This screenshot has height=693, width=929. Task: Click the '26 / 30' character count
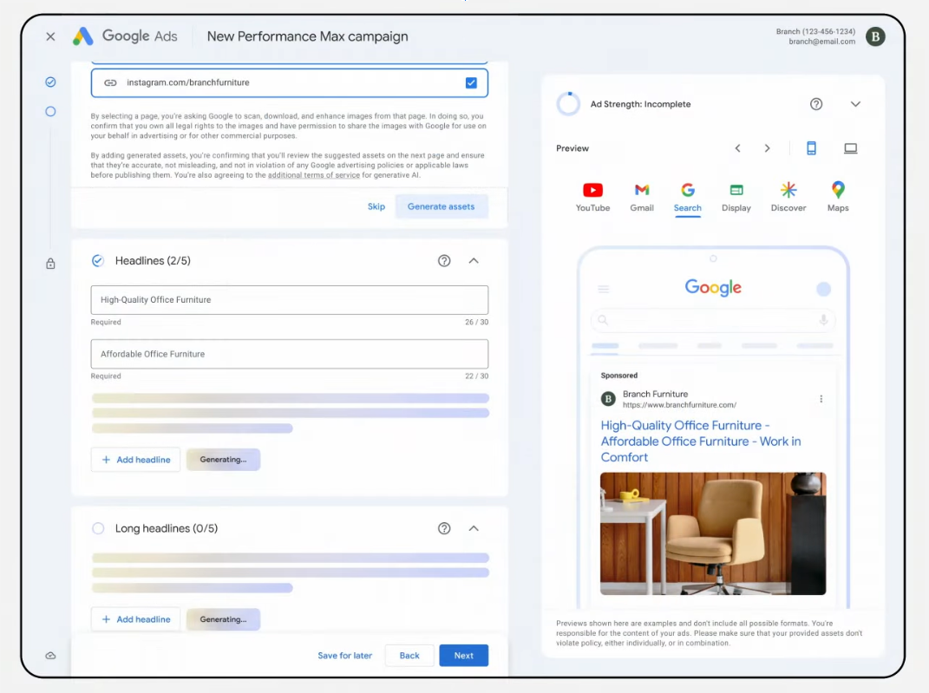pos(477,323)
